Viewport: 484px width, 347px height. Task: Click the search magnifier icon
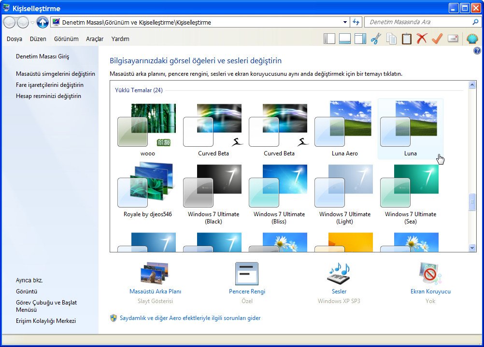tap(475, 22)
